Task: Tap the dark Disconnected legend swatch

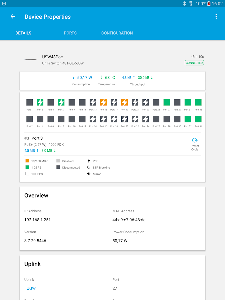Action: [58, 167]
